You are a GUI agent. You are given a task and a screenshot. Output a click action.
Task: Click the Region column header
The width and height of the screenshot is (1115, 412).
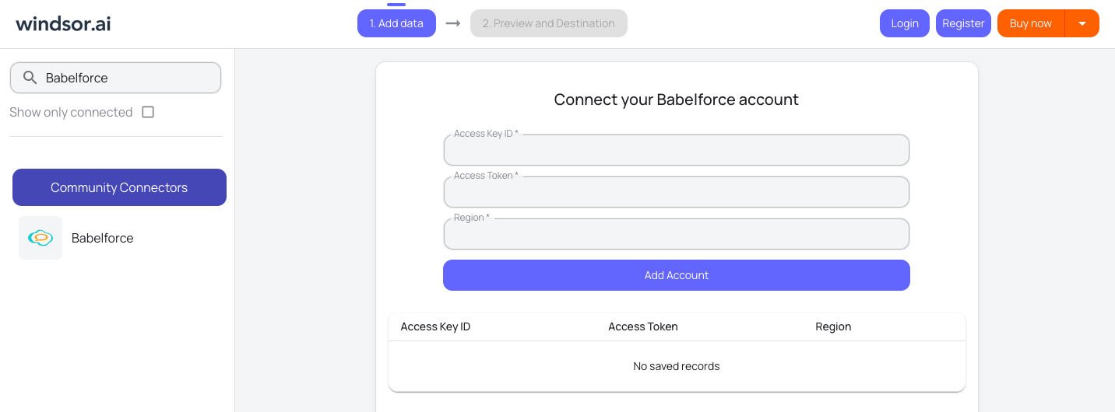tap(833, 326)
